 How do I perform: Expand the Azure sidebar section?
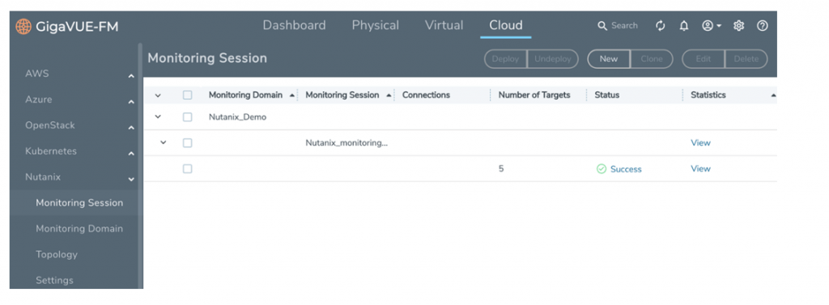point(131,103)
